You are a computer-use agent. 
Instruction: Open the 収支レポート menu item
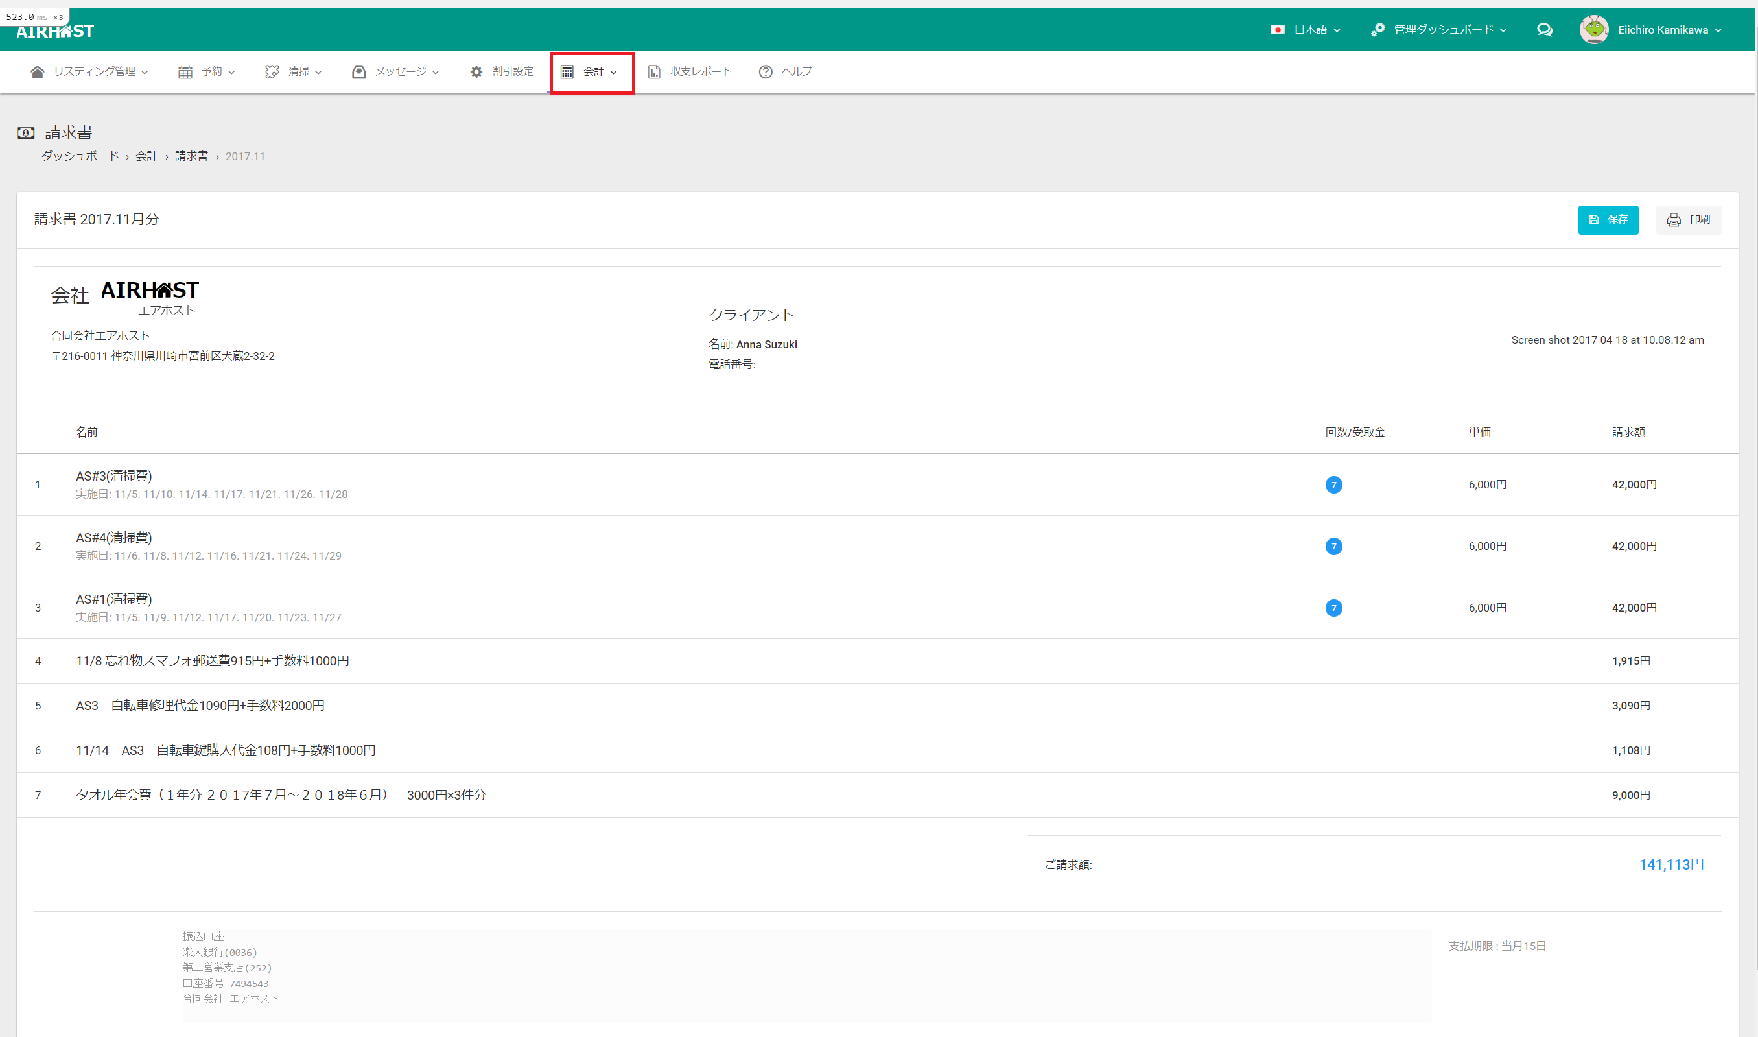pos(690,71)
